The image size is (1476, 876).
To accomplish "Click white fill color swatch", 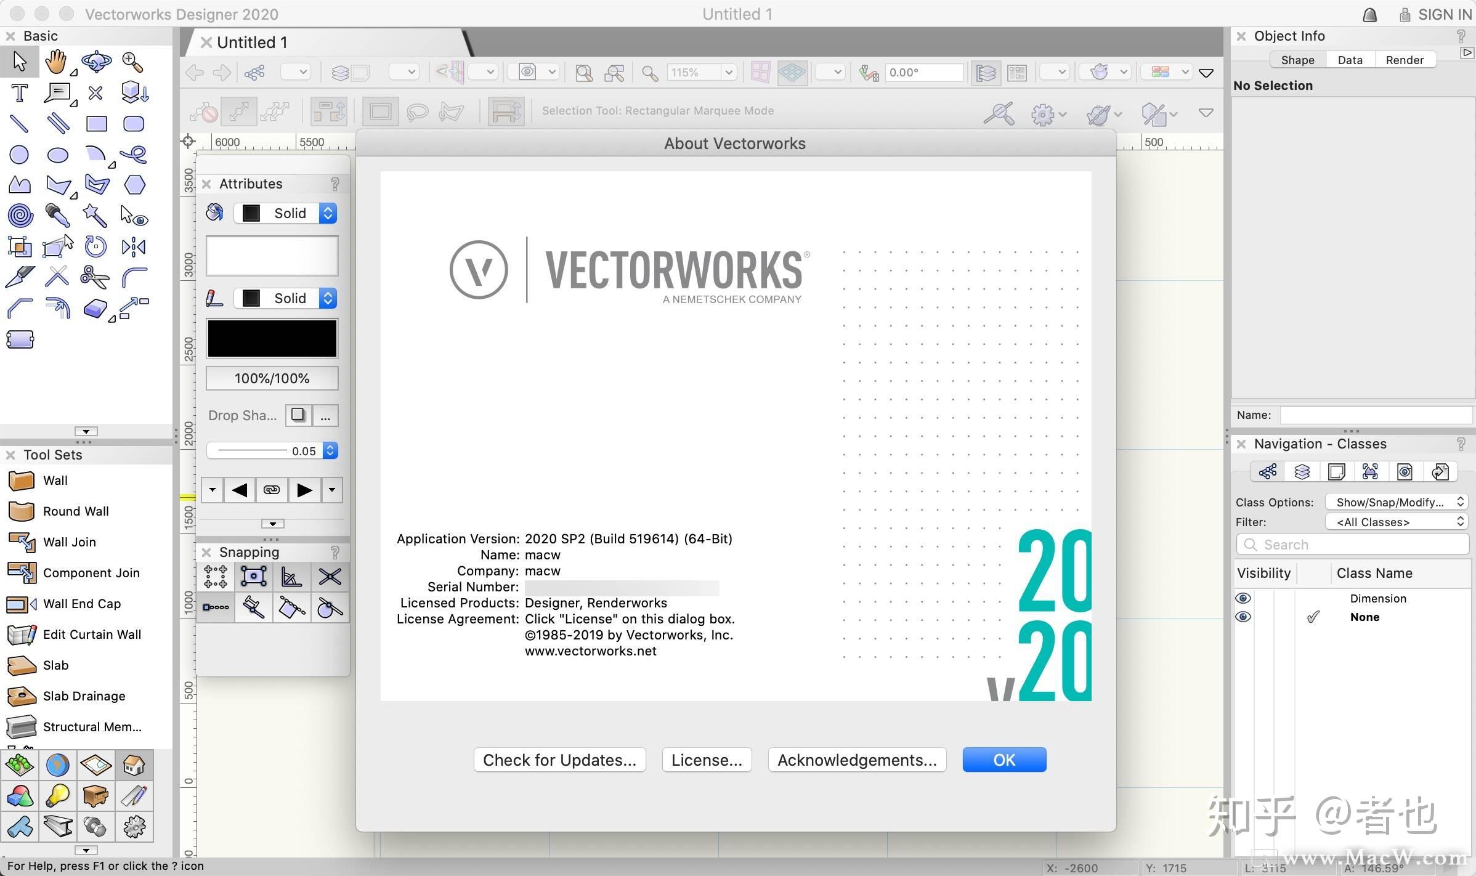I will [272, 256].
